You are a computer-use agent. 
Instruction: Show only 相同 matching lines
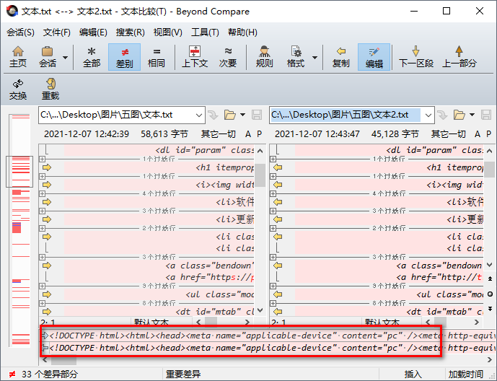pos(157,57)
